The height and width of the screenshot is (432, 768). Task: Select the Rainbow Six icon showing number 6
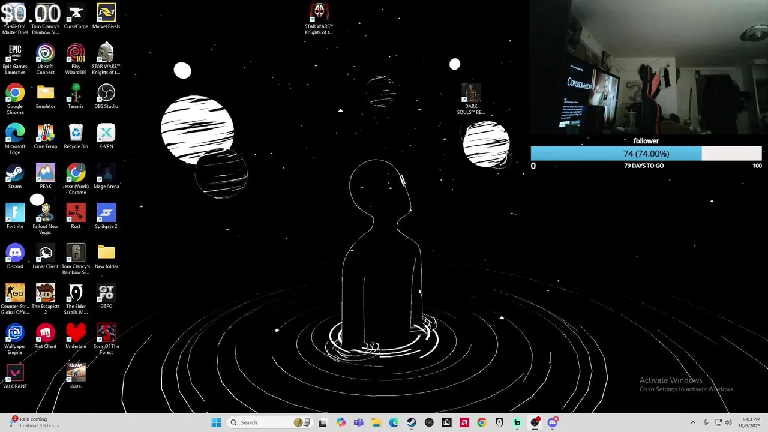pos(76,259)
